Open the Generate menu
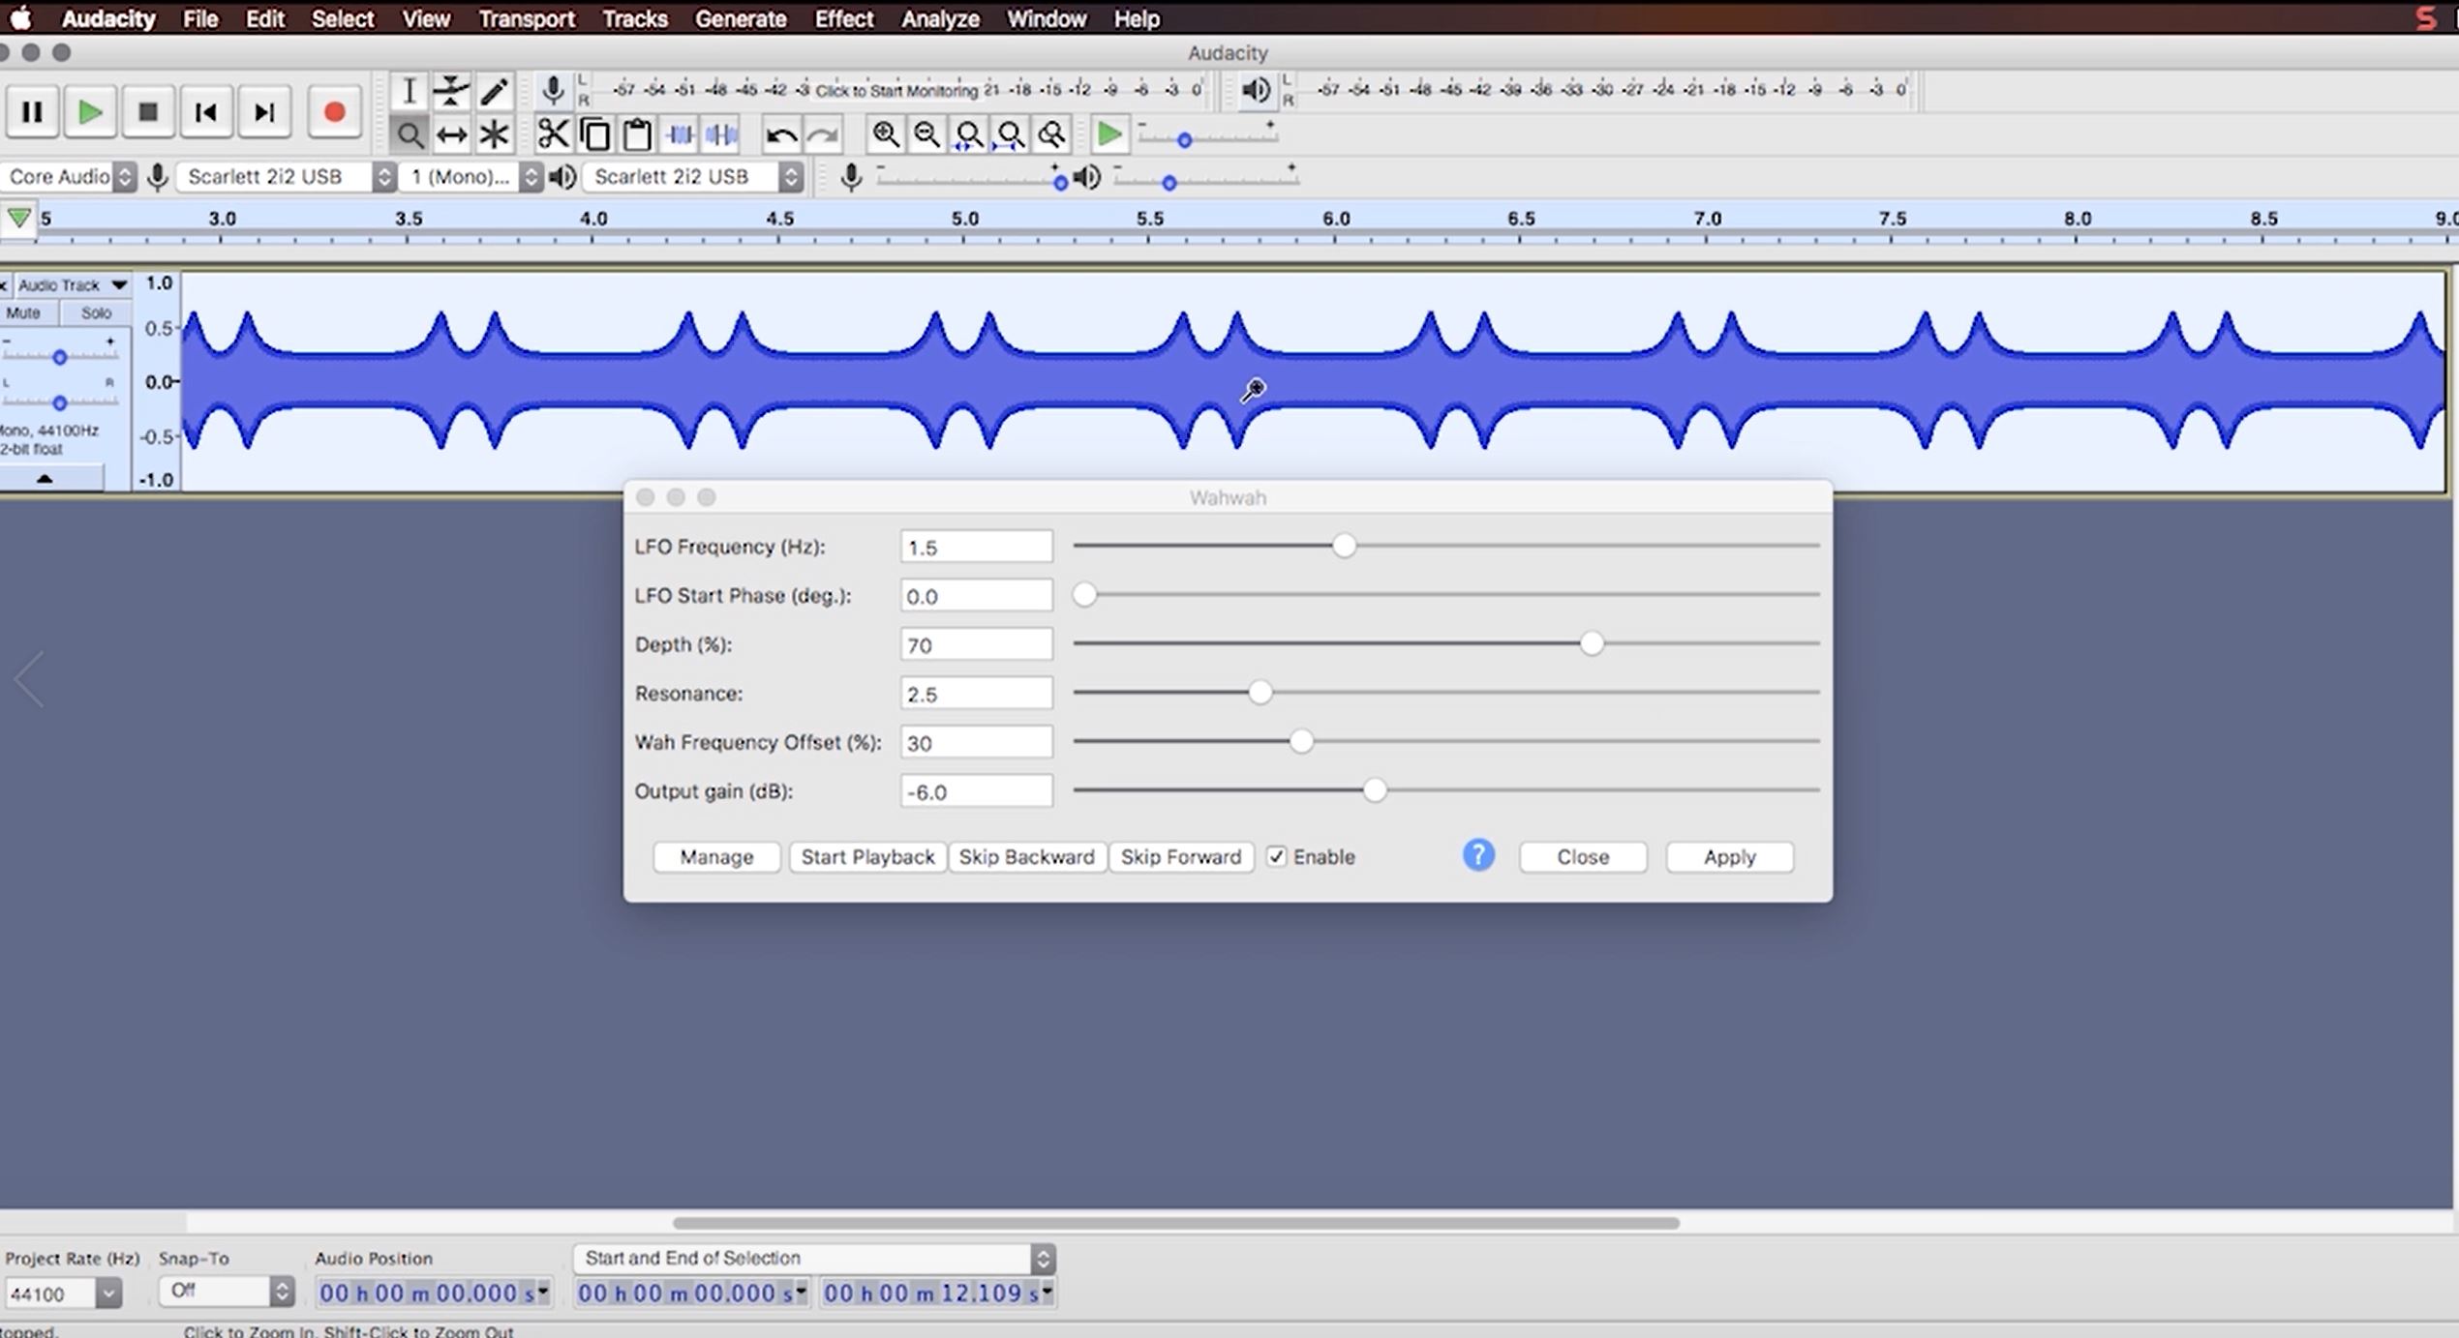Viewport: 2459px width, 1338px height. click(741, 18)
